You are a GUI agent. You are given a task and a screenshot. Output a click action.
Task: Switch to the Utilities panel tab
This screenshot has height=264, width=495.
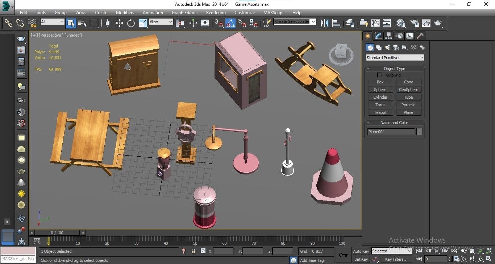(420, 36)
